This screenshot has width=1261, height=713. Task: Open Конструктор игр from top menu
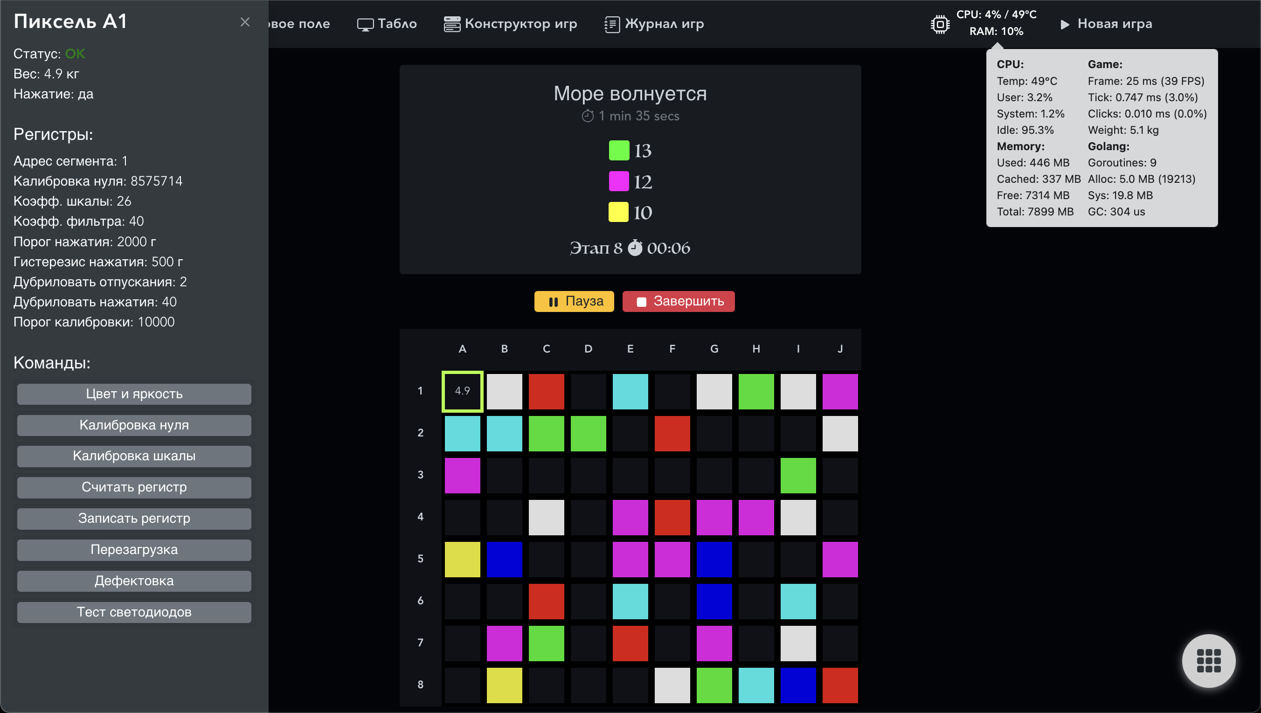(510, 24)
